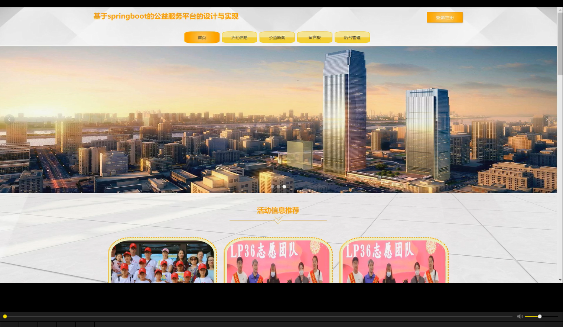563x327 pixels.
Task: Select the highlighted white carousel indicator dot
Action: 284,187
